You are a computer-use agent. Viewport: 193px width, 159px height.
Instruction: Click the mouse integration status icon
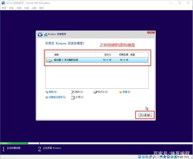(172, 157)
